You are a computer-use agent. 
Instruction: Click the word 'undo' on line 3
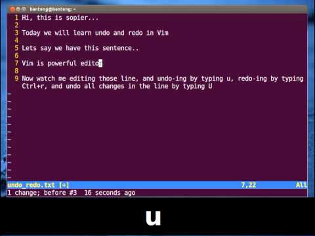102,33
